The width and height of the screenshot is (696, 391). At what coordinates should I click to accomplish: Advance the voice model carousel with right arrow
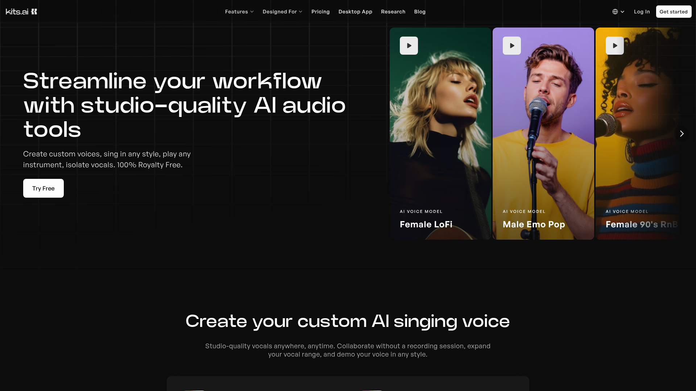pyautogui.click(x=682, y=134)
